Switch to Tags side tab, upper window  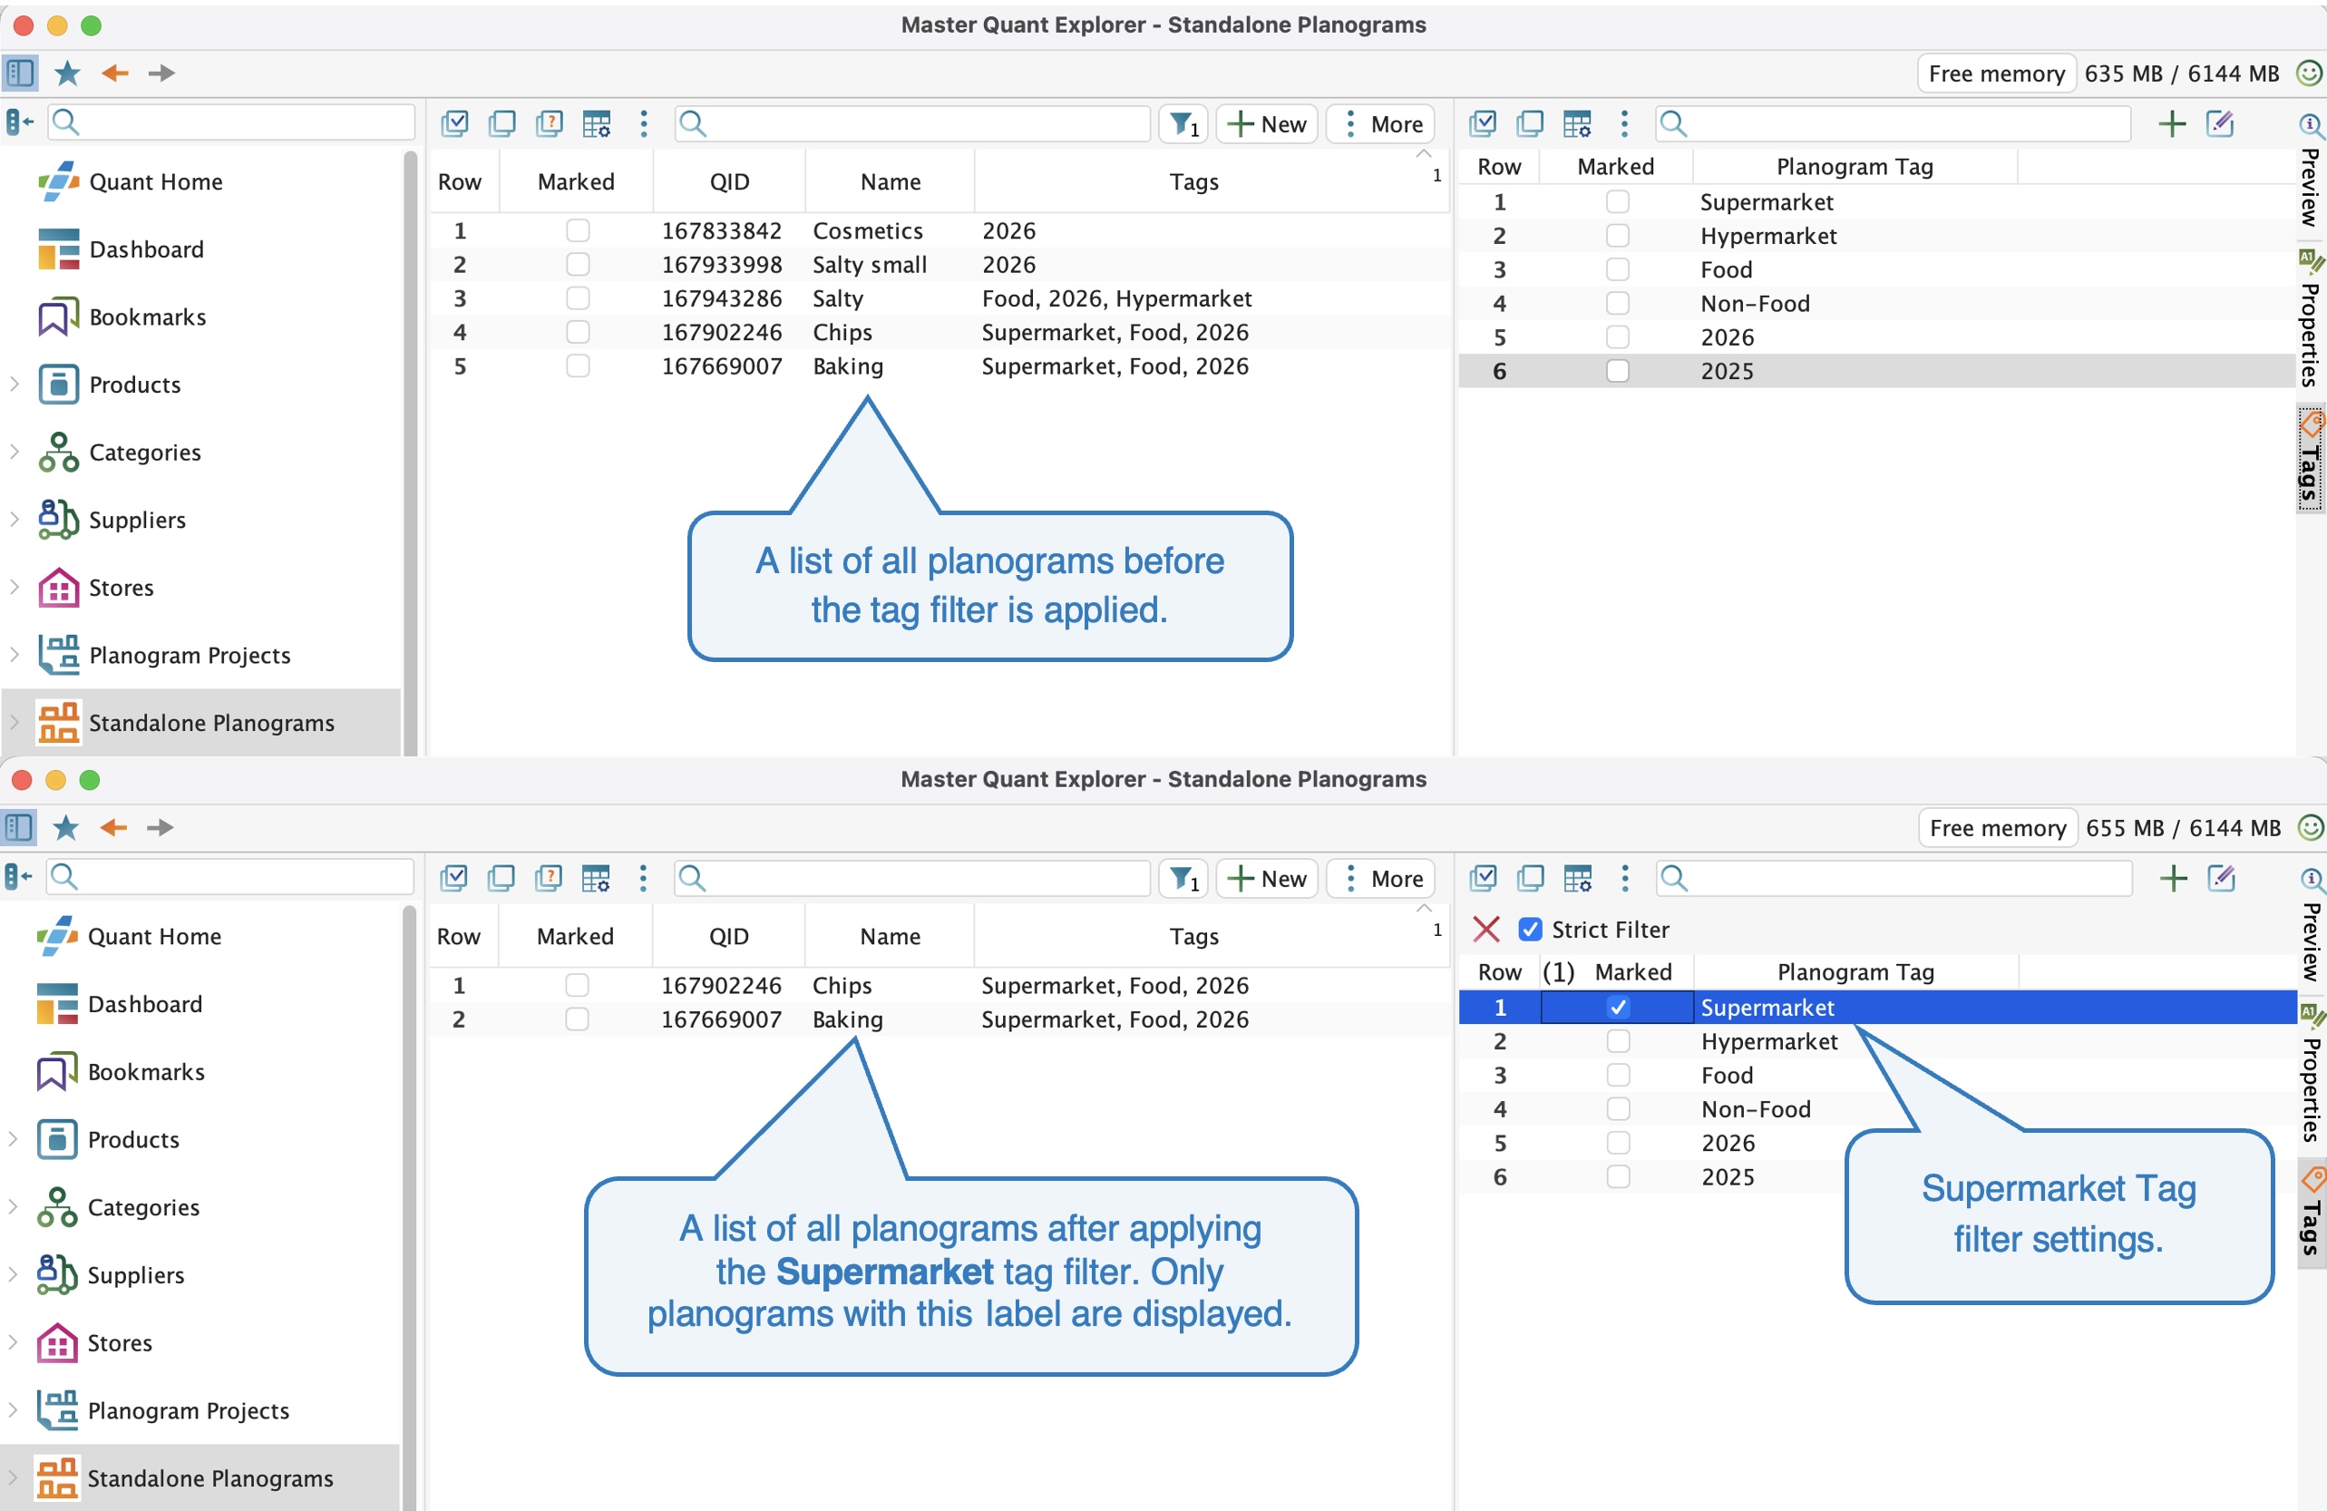click(x=2311, y=458)
